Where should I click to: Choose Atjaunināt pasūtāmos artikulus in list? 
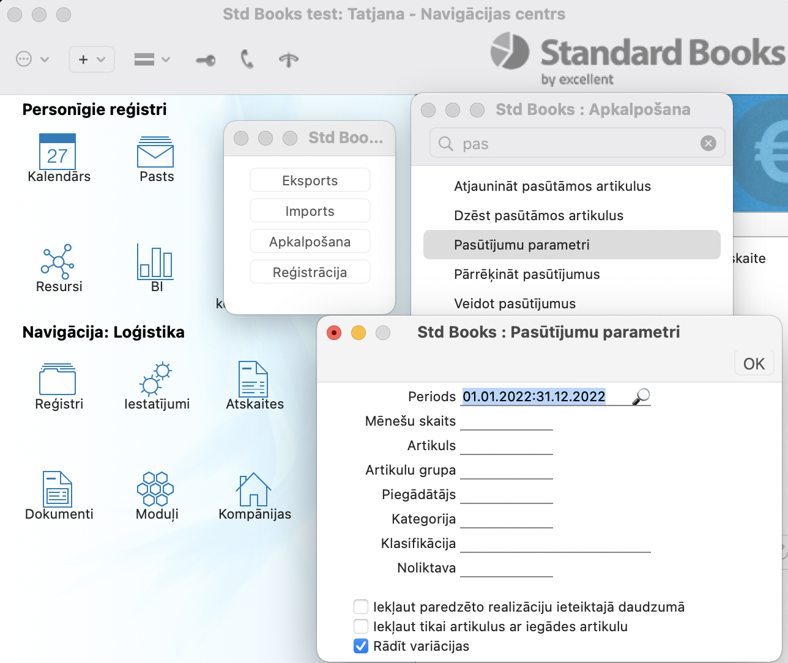552,186
